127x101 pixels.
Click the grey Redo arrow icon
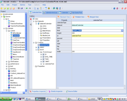(30, 8)
